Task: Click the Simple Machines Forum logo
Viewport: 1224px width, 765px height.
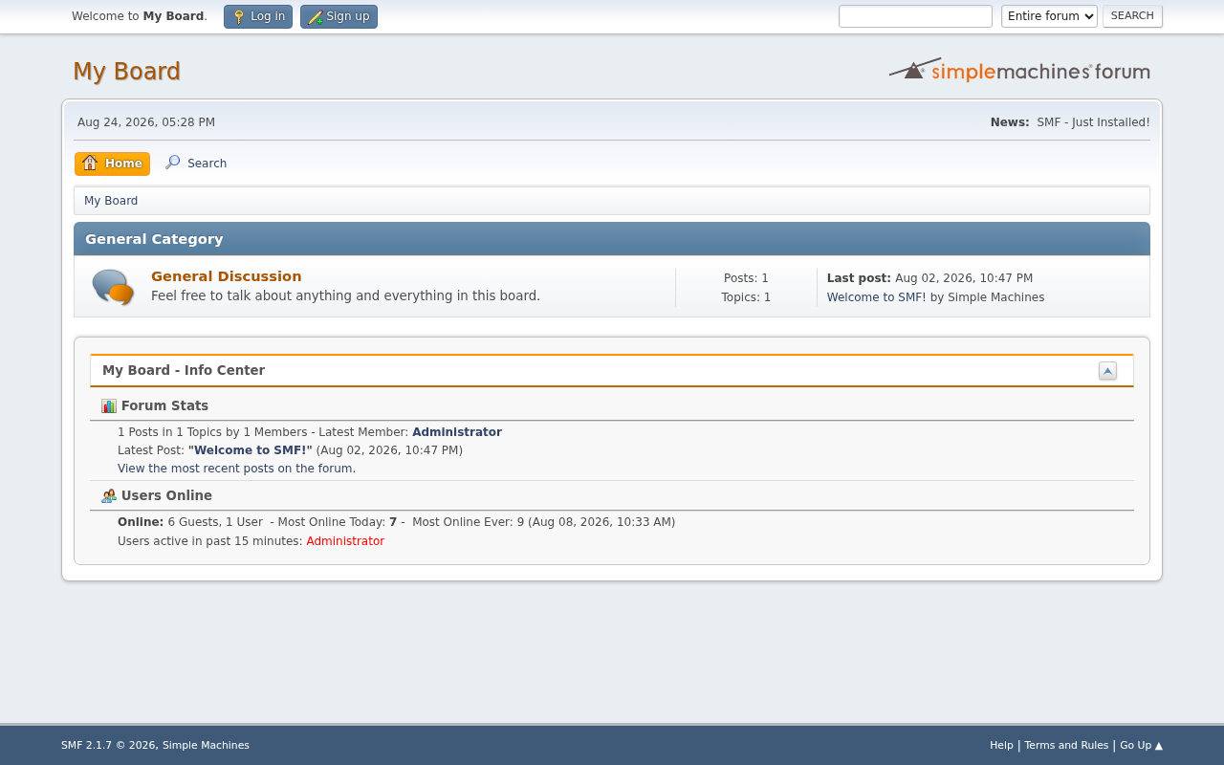Action: point(1019,70)
